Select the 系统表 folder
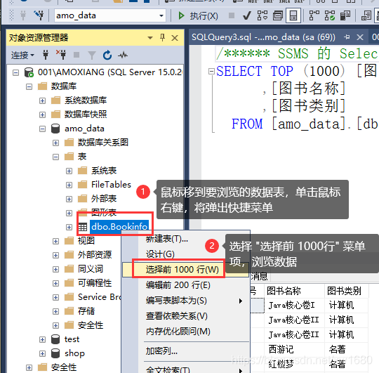This screenshot has height=373, width=379. pyautogui.click(x=104, y=171)
